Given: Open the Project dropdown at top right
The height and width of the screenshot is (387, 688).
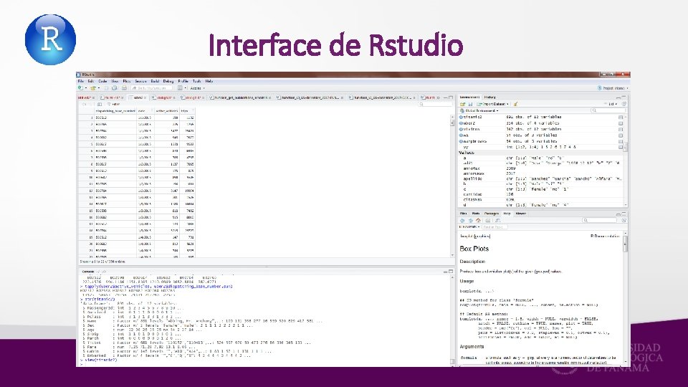Looking at the screenshot, I should pyautogui.click(x=613, y=88).
